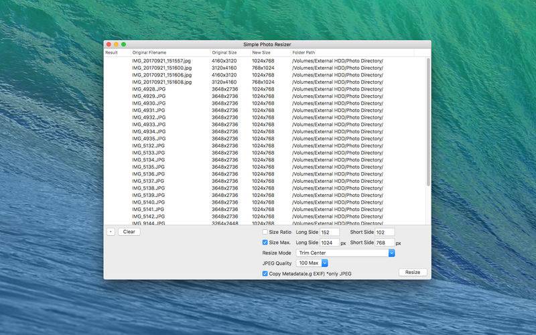Toggle the Size Max. checkbox

click(x=265, y=243)
